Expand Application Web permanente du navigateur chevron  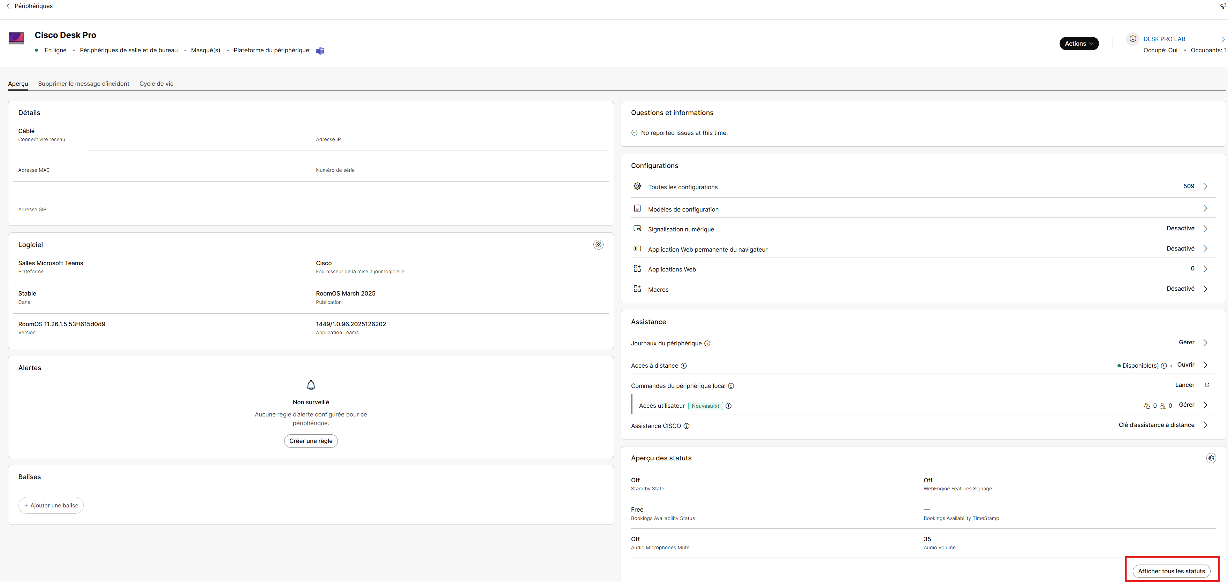coord(1205,249)
